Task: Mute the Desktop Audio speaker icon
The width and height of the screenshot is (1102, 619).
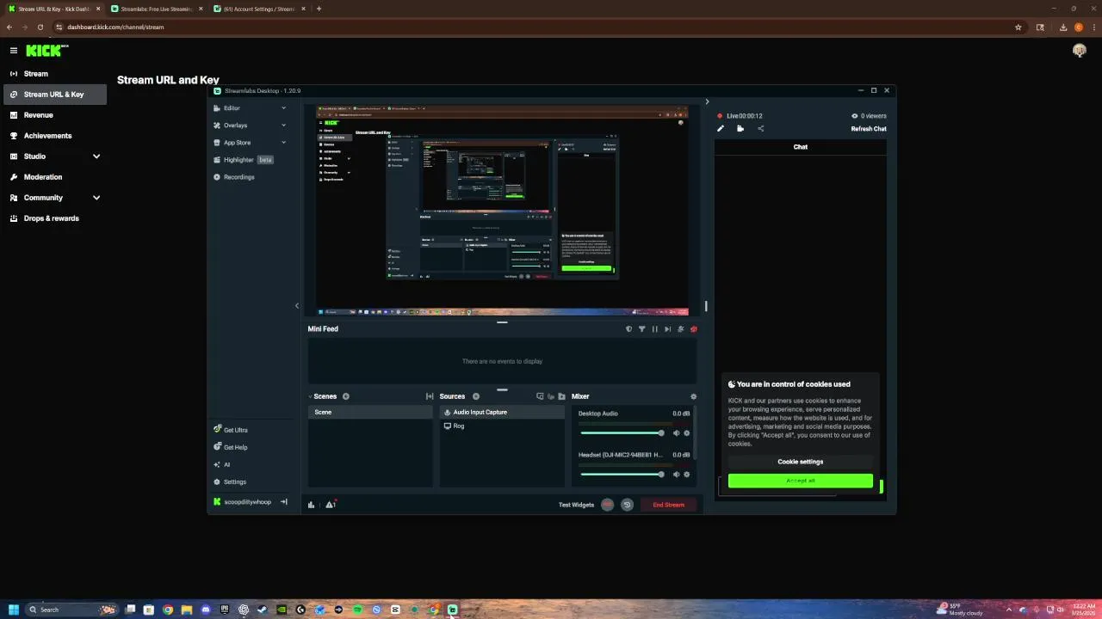Action: coord(676,433)
